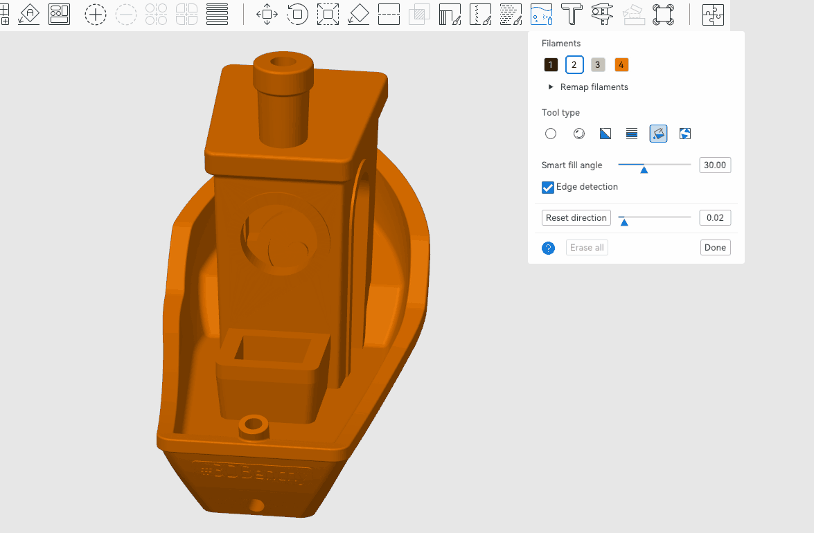
Task: Select the Lay on face tool
Action: point(358,14)
